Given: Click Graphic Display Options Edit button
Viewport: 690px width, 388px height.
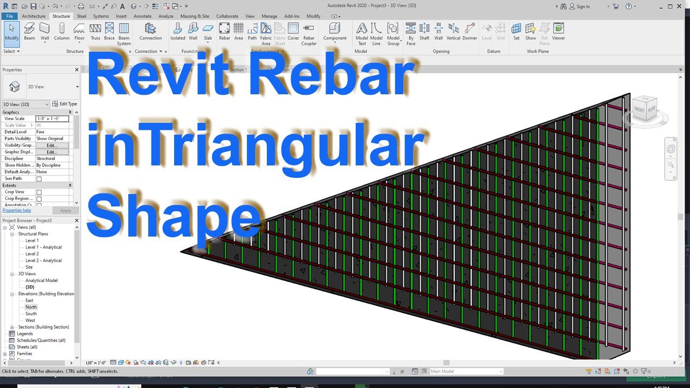Looking at the screenshot, I should click(52, 152).
